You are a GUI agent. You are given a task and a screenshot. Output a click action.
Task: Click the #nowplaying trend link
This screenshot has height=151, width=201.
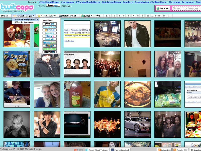(141, 2)
